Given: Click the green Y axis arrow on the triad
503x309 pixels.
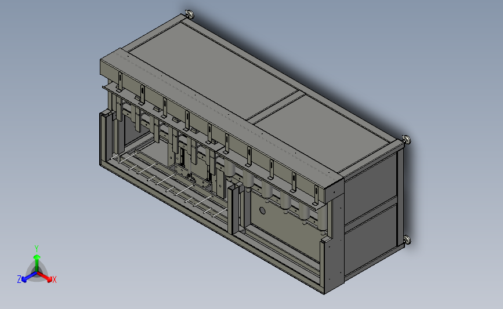Looking at the screenshot, I should click(x=37, y=263).
